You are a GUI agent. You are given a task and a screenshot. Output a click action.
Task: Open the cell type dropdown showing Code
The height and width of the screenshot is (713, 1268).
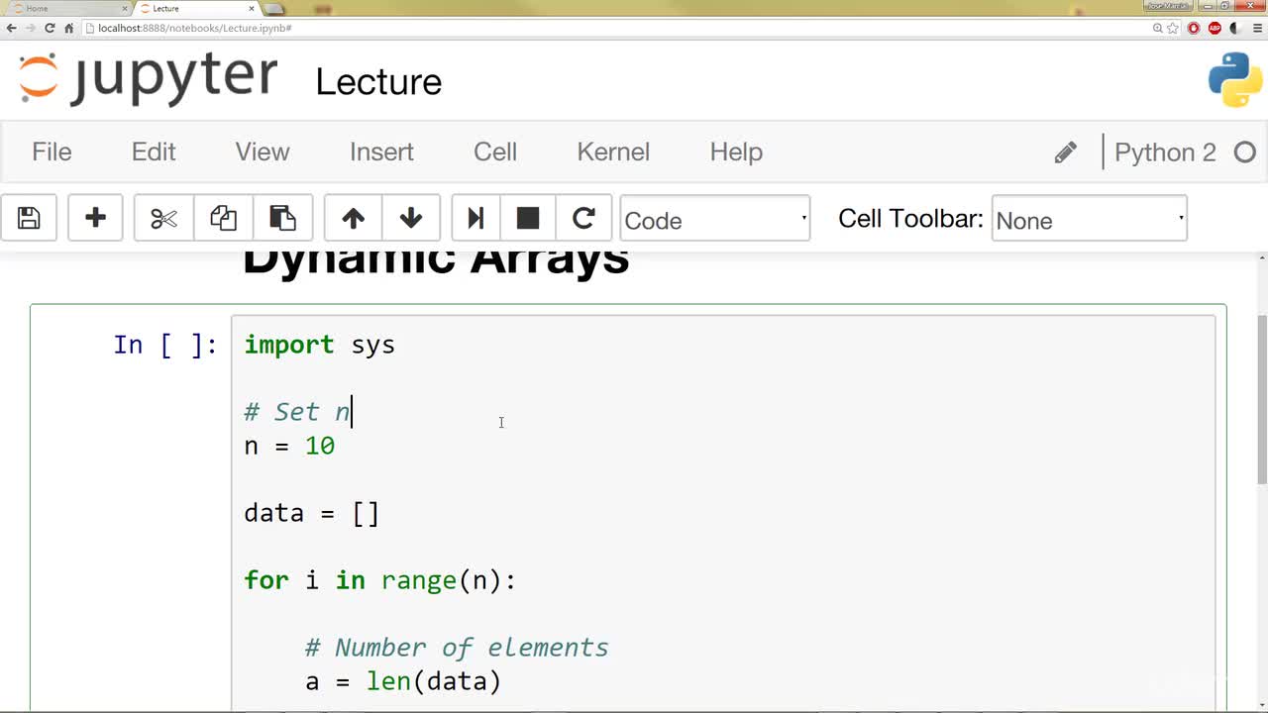[715, 219]
